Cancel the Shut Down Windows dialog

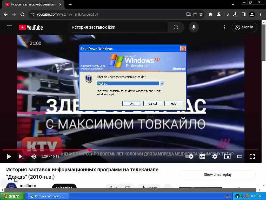pos(153,104)
